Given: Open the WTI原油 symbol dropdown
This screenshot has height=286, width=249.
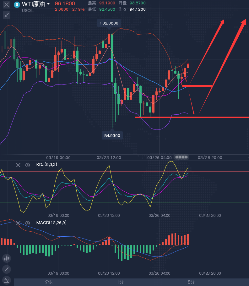Looking at the screenshot, I should point(48,4).
